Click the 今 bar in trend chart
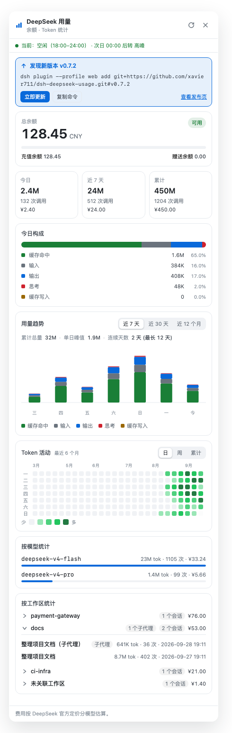This screenshot has height=733, width=232. (193, 394)
